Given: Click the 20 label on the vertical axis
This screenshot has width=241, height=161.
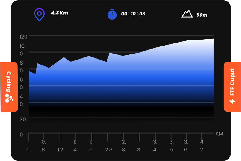Looking at the screenshot, I should pyautogui.click(x=23, y=119).
